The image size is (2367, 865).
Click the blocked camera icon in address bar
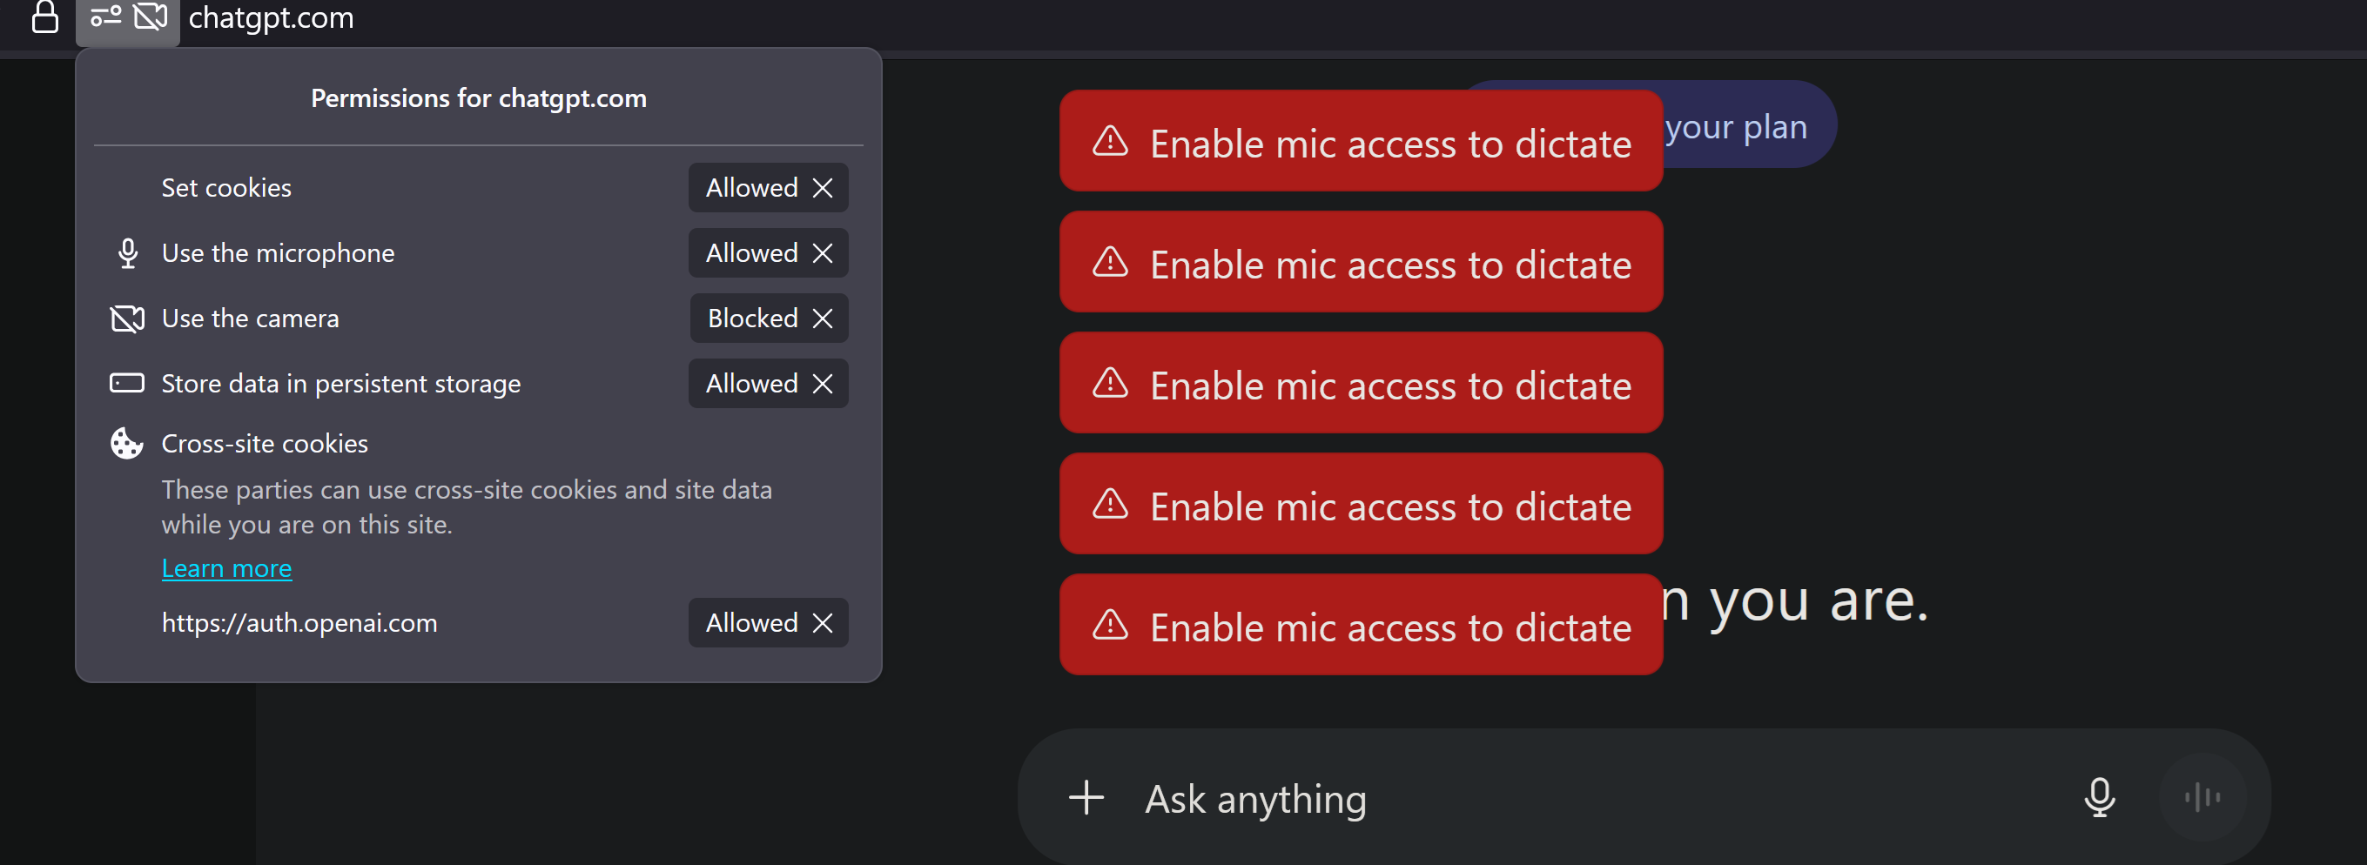151,16
